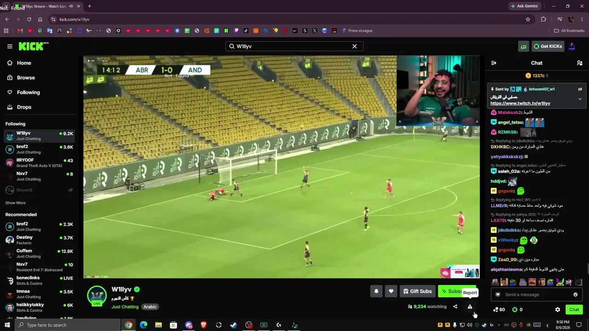Report the stream with warning icon
Viewport: 589px width, 331px height.
(x=470, y=307)
